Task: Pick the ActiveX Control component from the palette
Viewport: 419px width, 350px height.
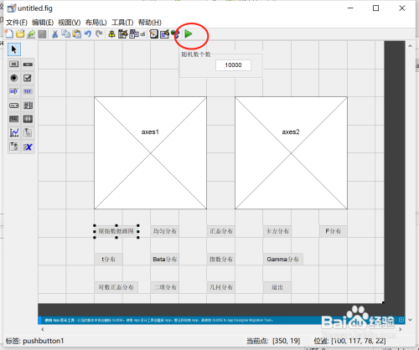Action: pos(28,147)
